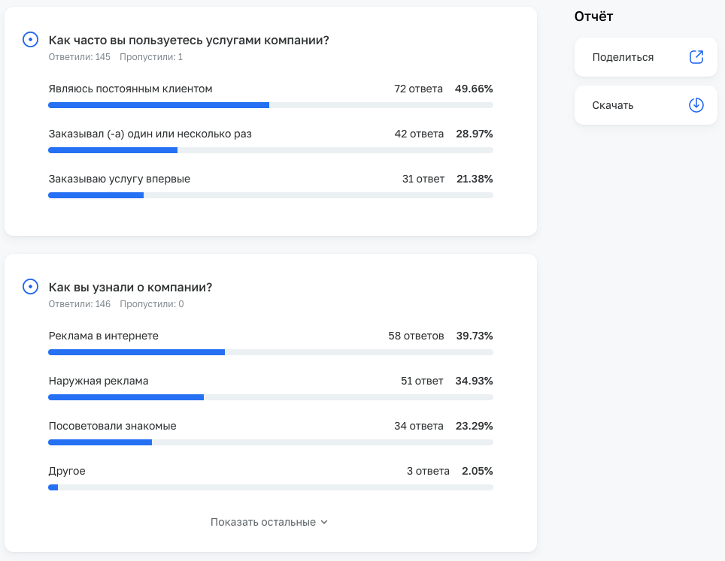Viewport: 725px width, 561px height.
Task: Click the 'Показать остальные' link text
Action: click(x=262, y=522)
